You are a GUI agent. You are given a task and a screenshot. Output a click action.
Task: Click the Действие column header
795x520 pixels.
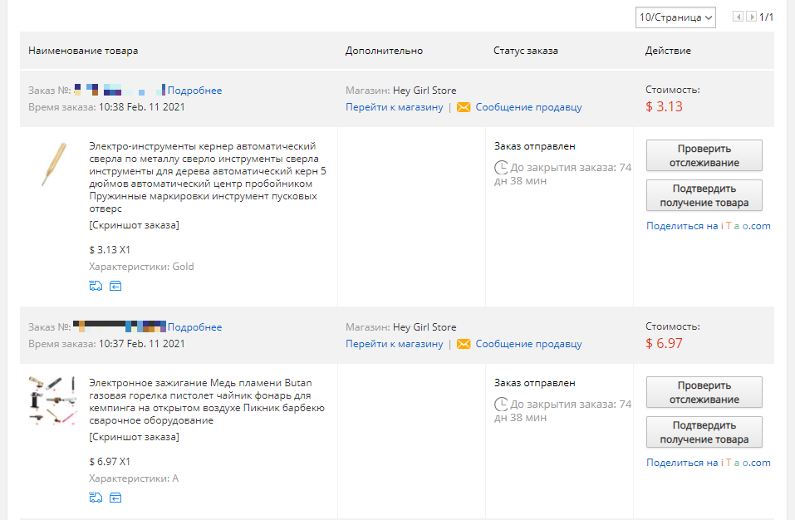pyautogui.click(x=668, y=51)
